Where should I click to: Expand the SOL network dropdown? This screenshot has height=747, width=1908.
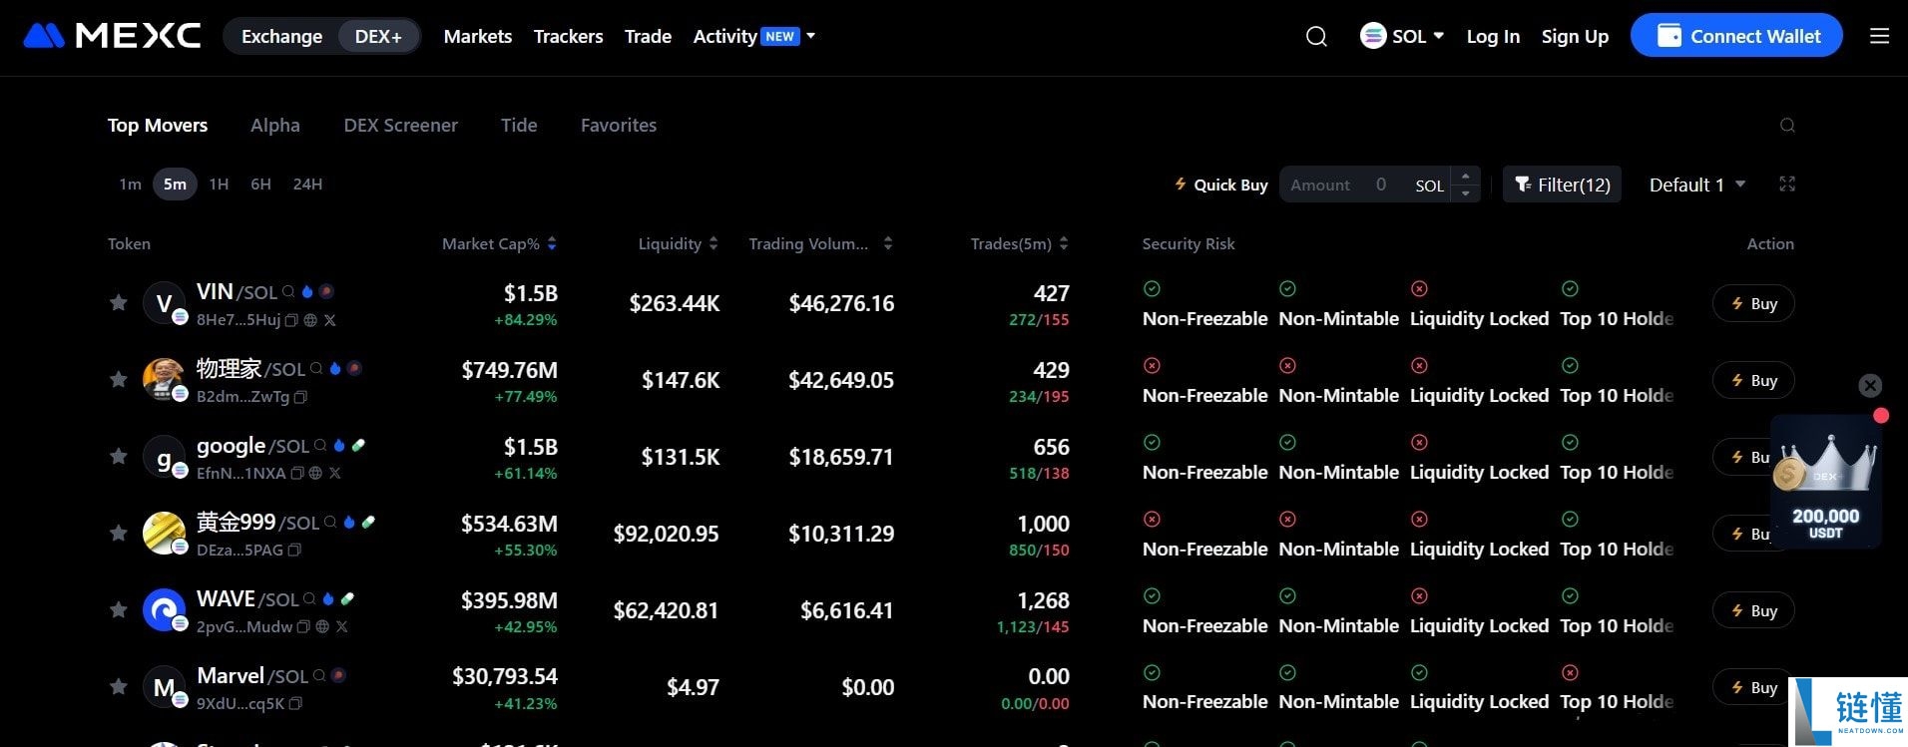[x=1402, y=37]
